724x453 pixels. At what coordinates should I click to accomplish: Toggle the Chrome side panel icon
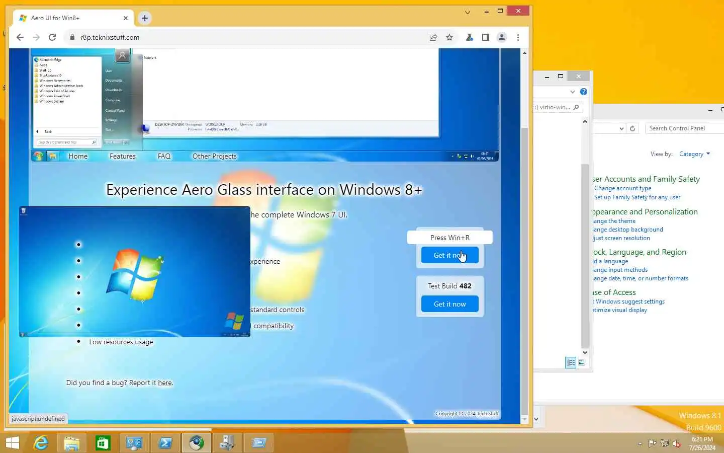[x=486, y=37]
